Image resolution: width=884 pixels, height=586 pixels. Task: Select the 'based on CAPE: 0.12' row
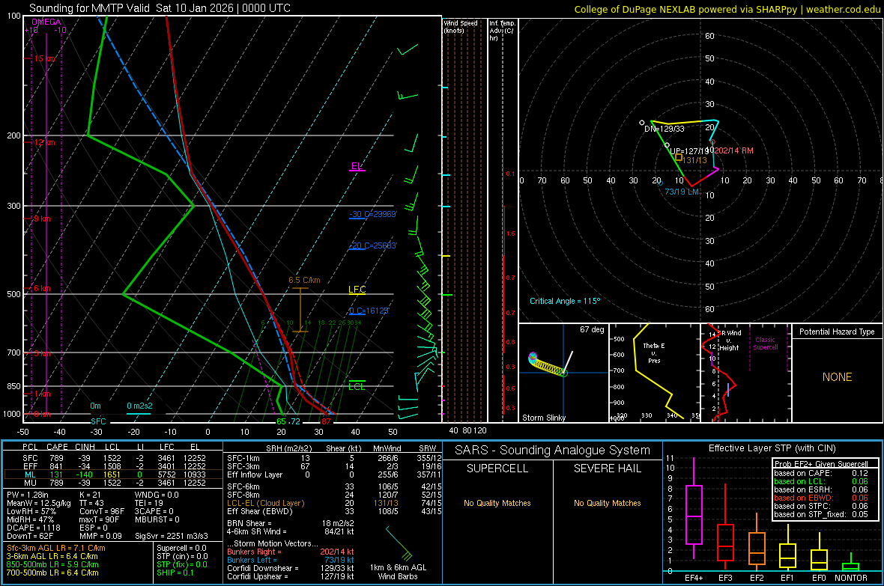(821, 473)
